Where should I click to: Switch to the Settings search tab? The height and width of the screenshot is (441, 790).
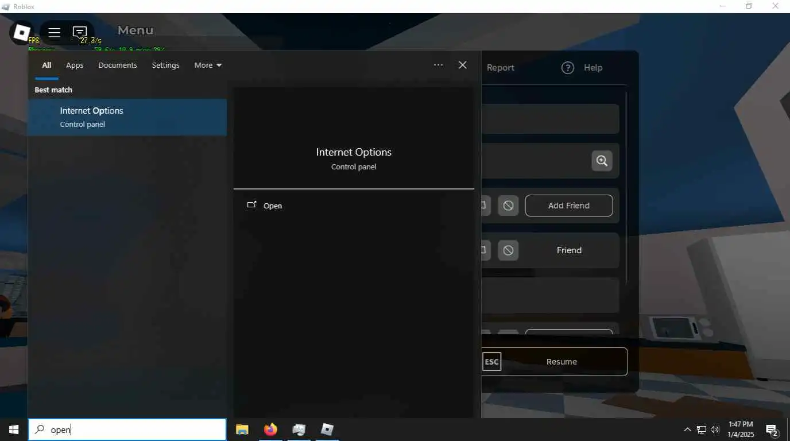[165, 65]
